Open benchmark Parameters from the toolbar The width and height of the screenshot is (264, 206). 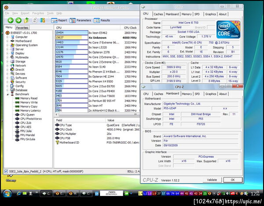81,20
